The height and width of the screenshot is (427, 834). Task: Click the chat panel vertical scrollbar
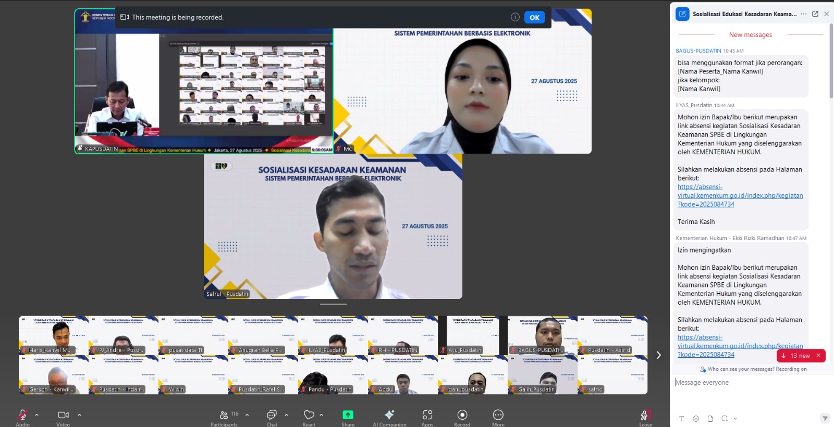click(831, 62)
